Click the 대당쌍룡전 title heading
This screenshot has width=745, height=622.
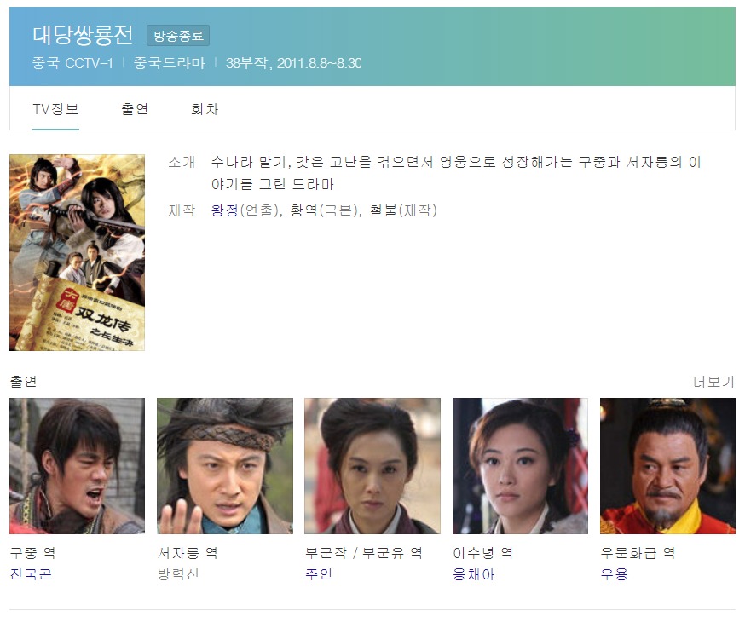[83, 35]
